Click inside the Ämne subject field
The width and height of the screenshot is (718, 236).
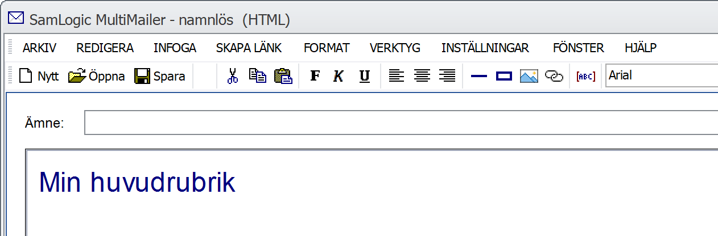coord(401,123)
